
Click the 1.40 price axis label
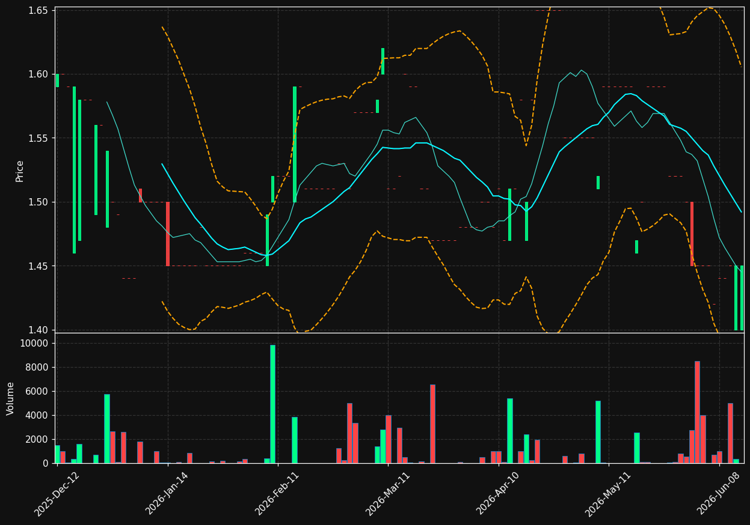(38, 330)
